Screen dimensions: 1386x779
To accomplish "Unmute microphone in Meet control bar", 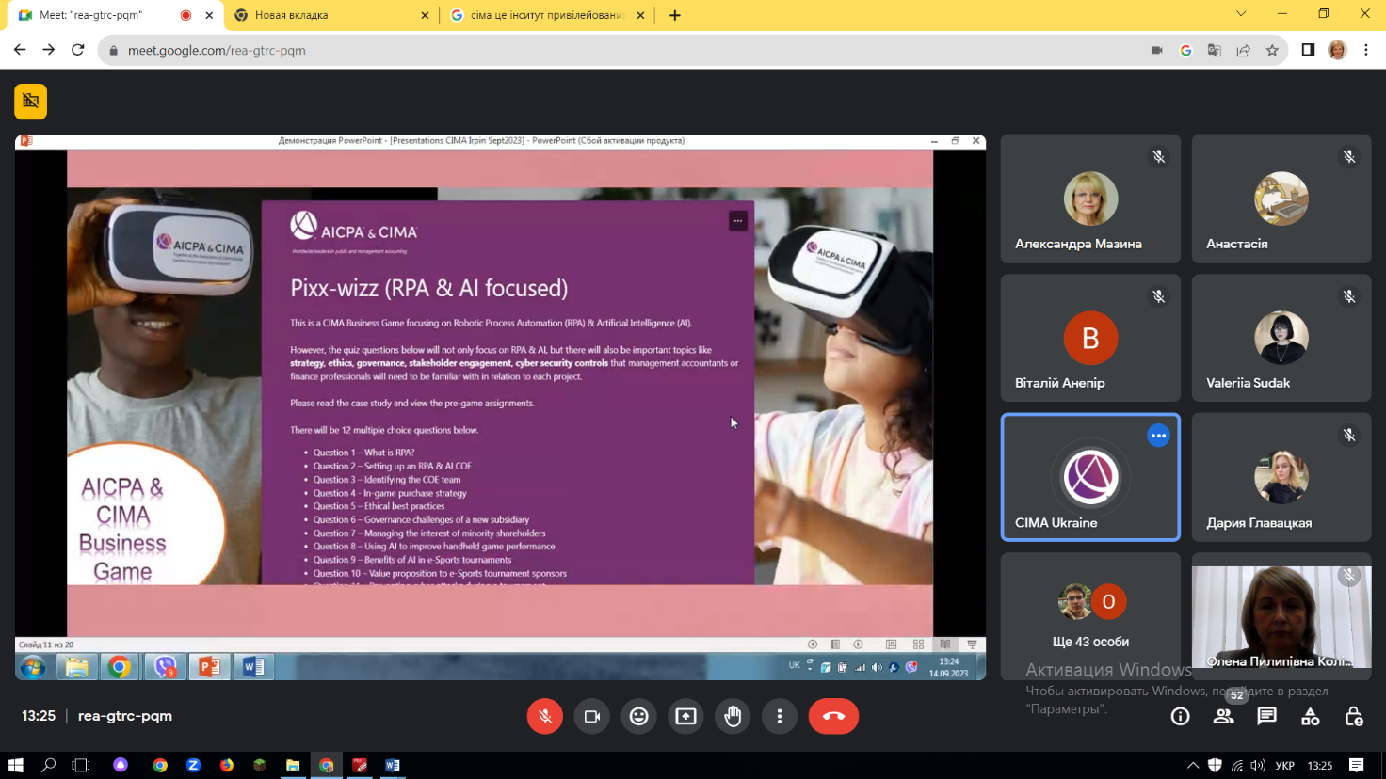I will [x=544, y=716].
